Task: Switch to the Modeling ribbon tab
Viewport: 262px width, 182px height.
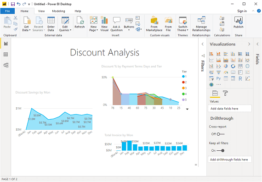Action: tap(58, 11)
